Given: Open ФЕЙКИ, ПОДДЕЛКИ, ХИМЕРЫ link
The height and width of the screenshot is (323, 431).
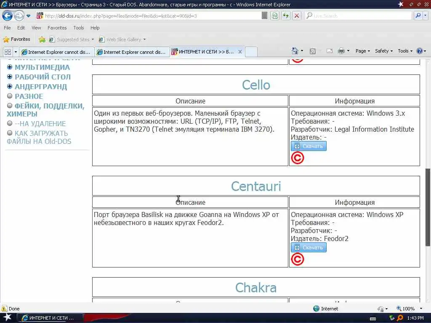Looking at the screenshot, I should pyautogui.click(x=45, y=110).
